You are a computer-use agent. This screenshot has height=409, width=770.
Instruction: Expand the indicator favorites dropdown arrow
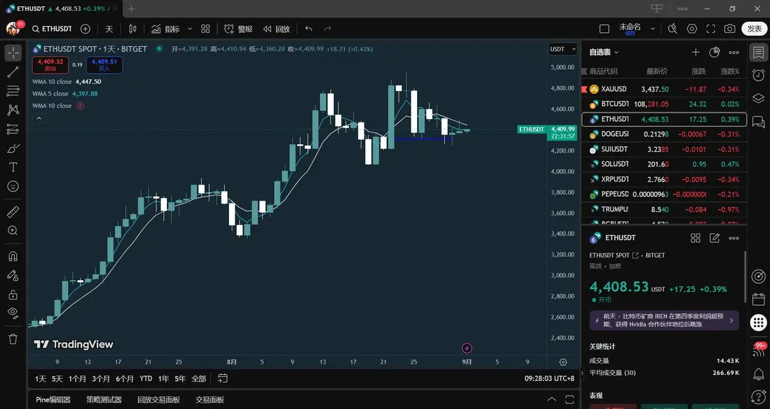coord(190,29)
